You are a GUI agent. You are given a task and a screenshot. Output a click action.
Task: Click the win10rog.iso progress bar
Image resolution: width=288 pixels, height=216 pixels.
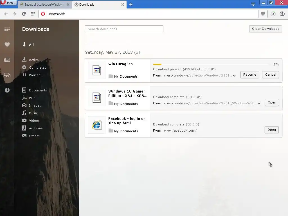tap(211, 64)
